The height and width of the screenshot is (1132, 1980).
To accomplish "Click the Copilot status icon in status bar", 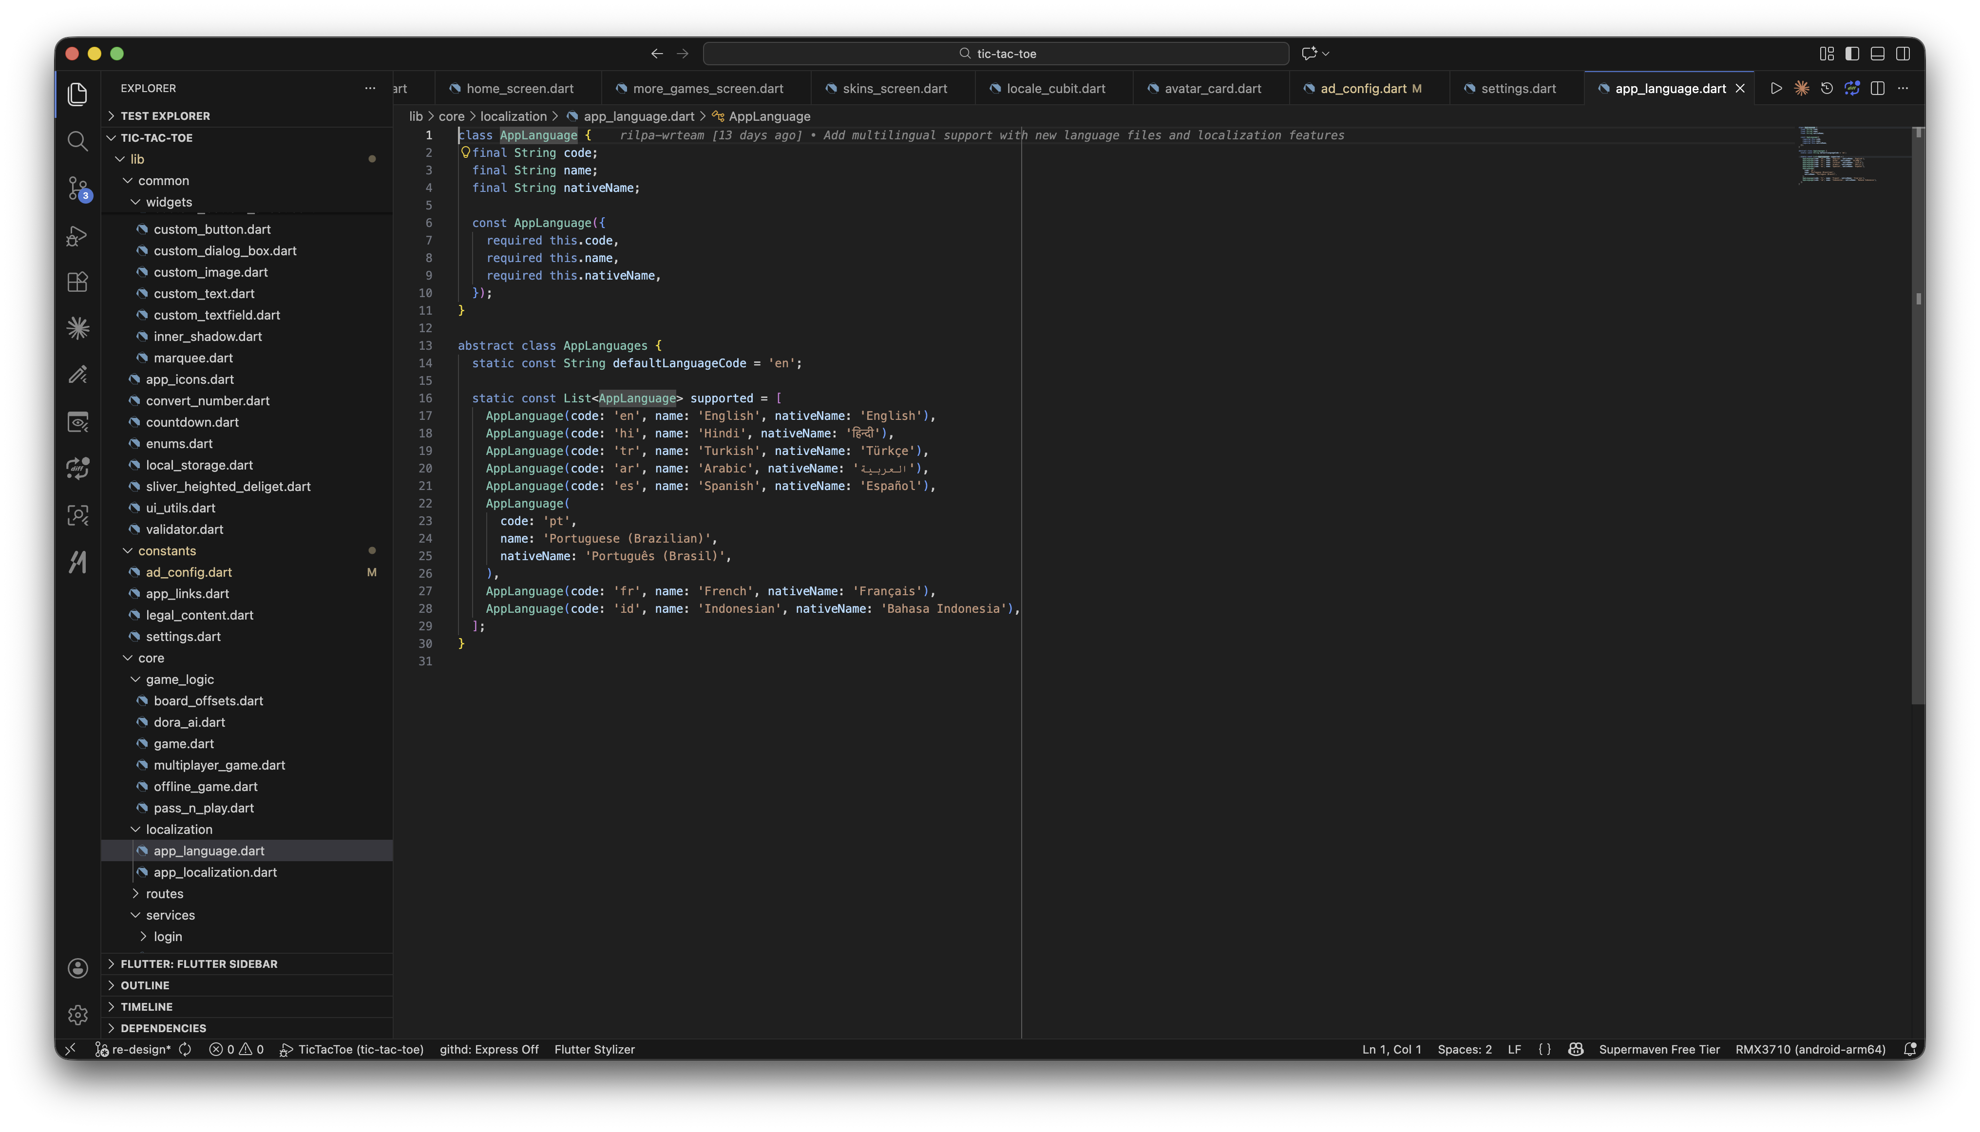I will click(x=1576, y=1050).
